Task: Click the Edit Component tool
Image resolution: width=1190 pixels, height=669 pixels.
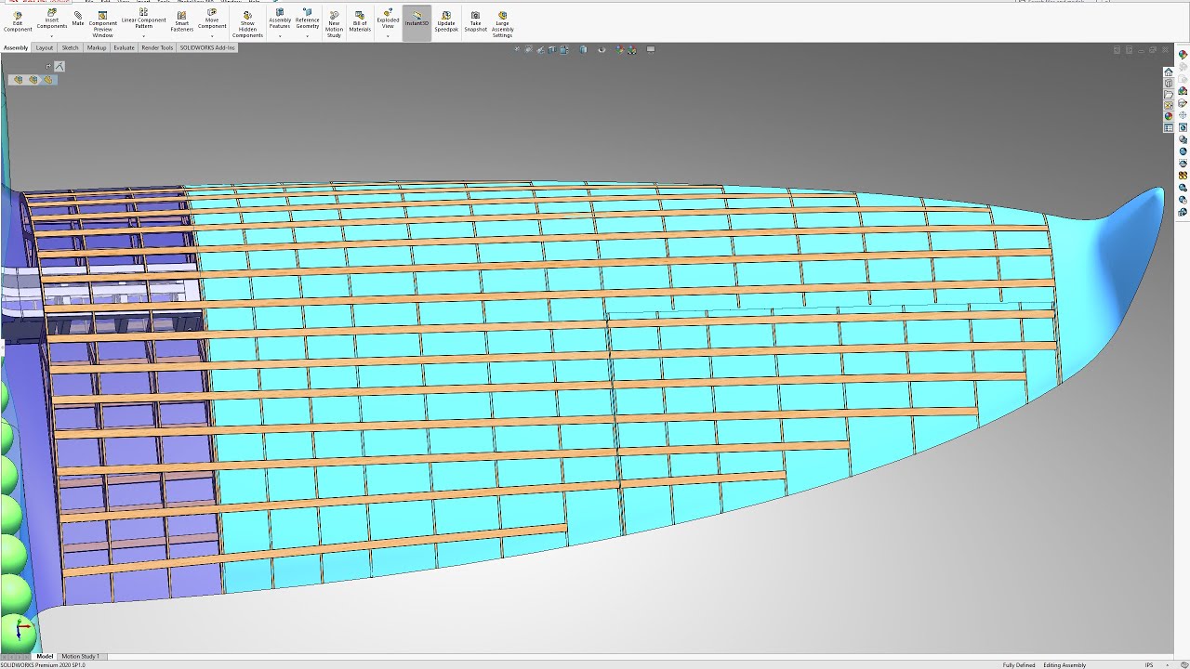Action: click(x=18, y=22)
